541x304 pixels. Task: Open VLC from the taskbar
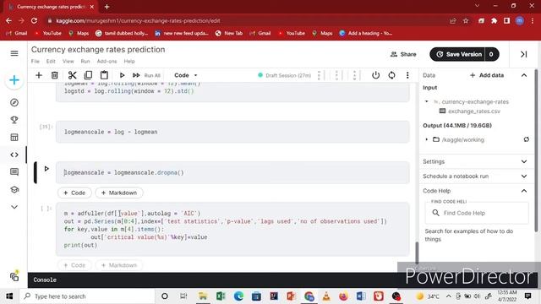point(326,296)
